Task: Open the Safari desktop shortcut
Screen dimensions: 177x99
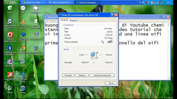Action: pos(23,63)
